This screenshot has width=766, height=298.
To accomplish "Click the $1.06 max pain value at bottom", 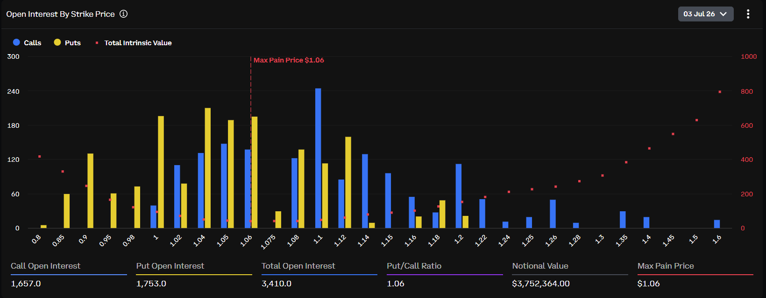I will click(649, 284).
